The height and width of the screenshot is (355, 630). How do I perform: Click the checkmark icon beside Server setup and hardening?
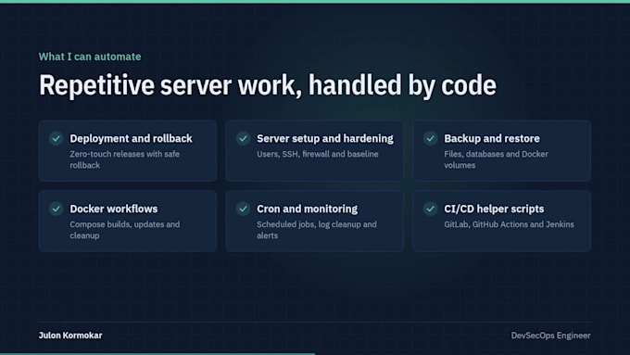243,138
